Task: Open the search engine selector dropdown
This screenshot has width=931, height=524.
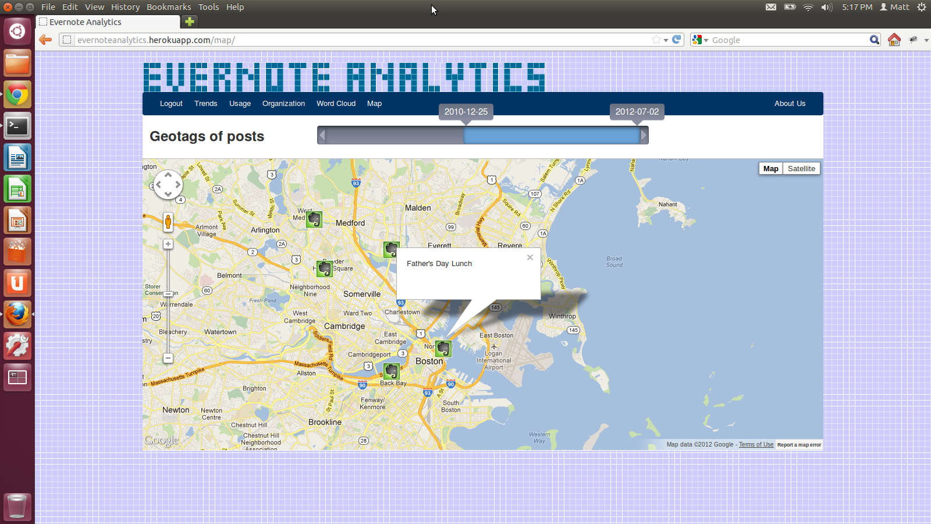Action: click(700, 40)
